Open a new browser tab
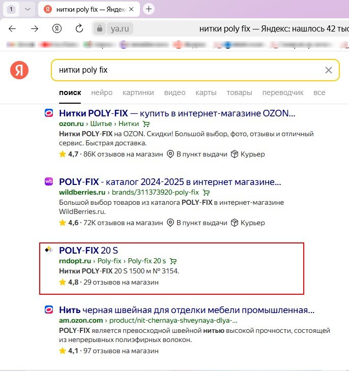Image resolution: width=349 pixels, height=371 pixels. coord(149,9)
